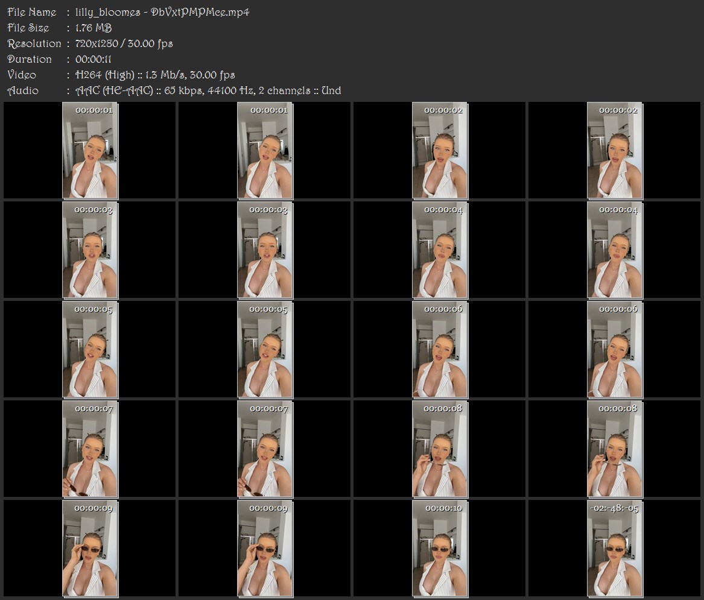Click the "Resolution" label

(x=34, y=43)
